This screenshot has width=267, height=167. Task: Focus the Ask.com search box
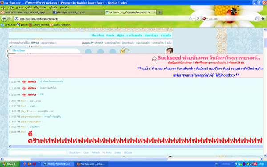click(x=231, y=19)
